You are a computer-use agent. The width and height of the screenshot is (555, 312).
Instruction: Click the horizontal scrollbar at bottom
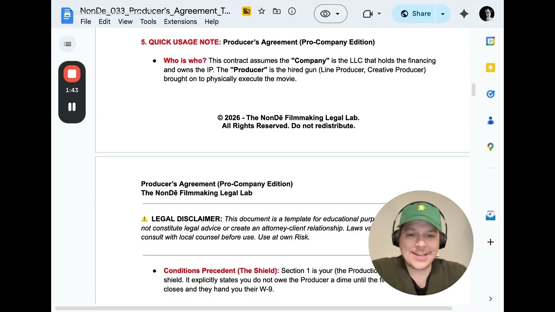[254, 309]
